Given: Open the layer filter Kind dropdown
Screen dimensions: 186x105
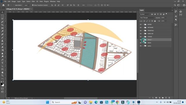Looking at the screenshot, I should click(145, 14).
